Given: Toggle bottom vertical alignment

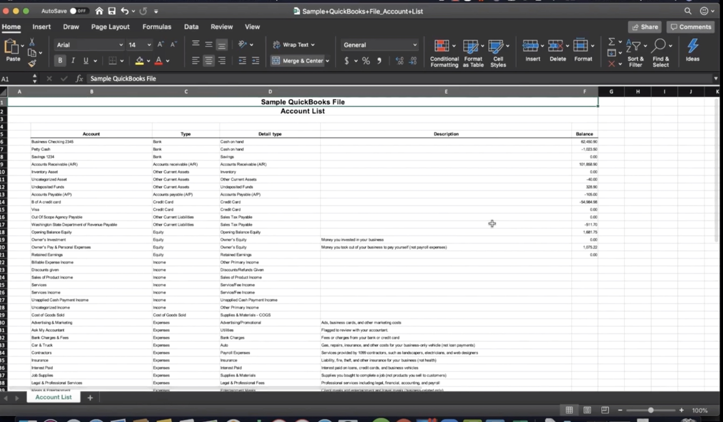Looking at the screenshot, I should 222,45.
